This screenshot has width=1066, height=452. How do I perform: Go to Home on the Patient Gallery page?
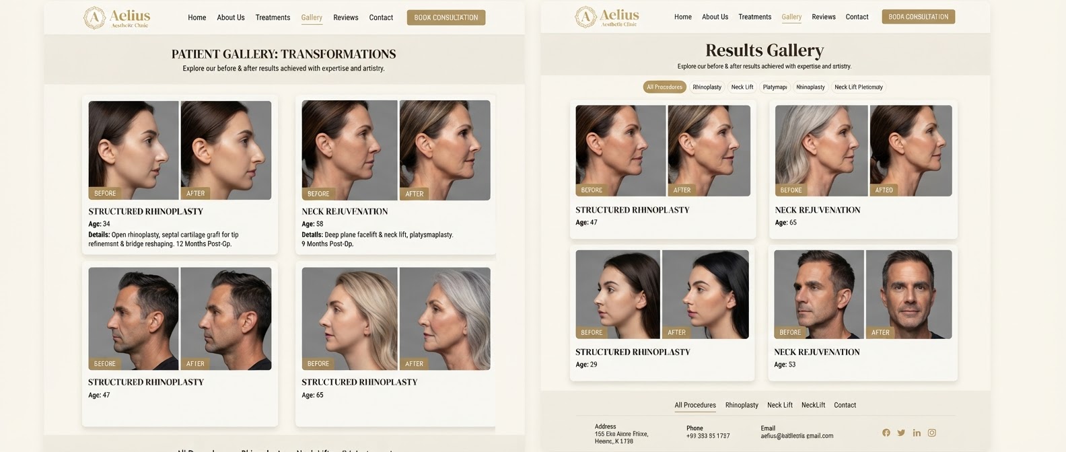[x=197, y=17]
